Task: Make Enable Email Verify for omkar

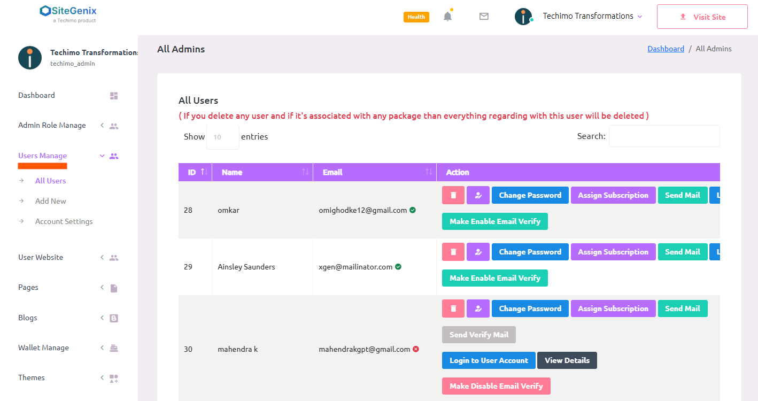Action: pyautogui.click(x=494, y=221)
